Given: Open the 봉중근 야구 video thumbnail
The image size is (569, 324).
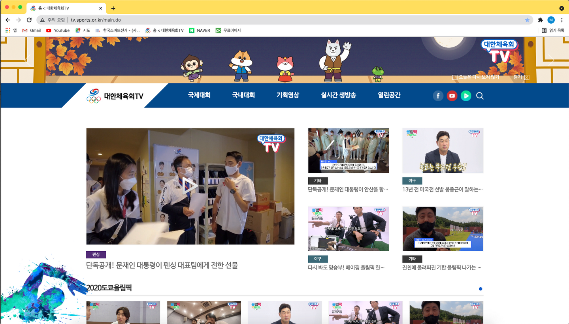Looking at the screenshot, I should coord(443,150).
